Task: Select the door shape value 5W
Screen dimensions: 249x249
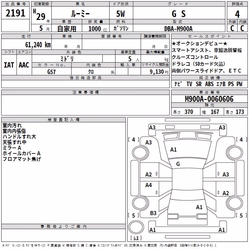Action: [120, 14]
